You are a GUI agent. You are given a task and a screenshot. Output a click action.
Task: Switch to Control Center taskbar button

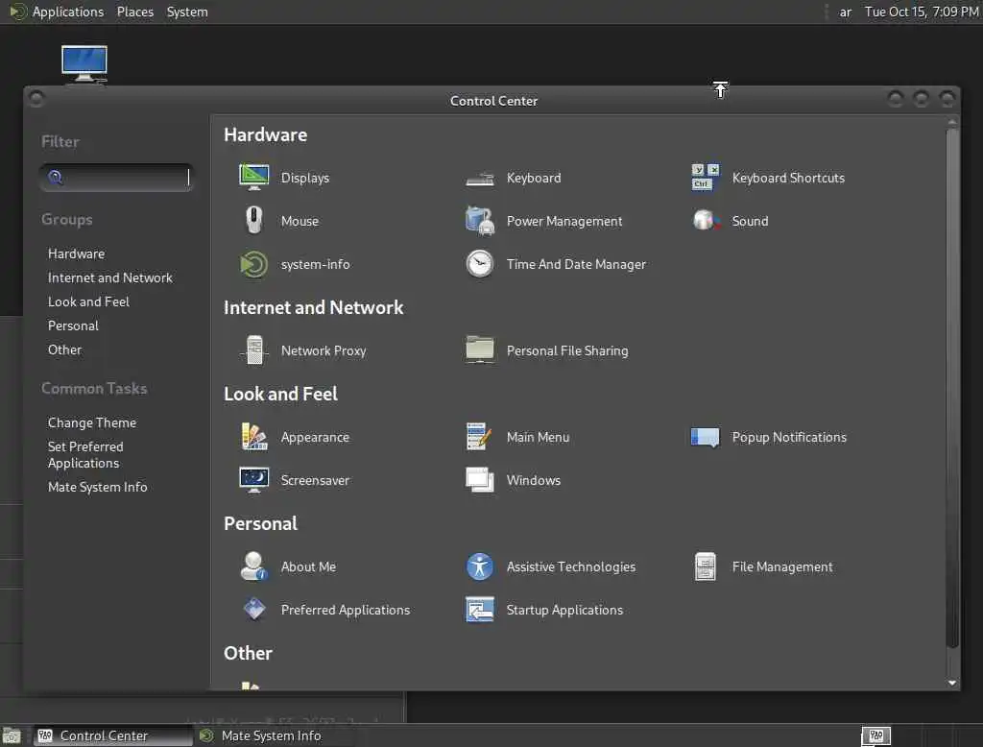113,735
